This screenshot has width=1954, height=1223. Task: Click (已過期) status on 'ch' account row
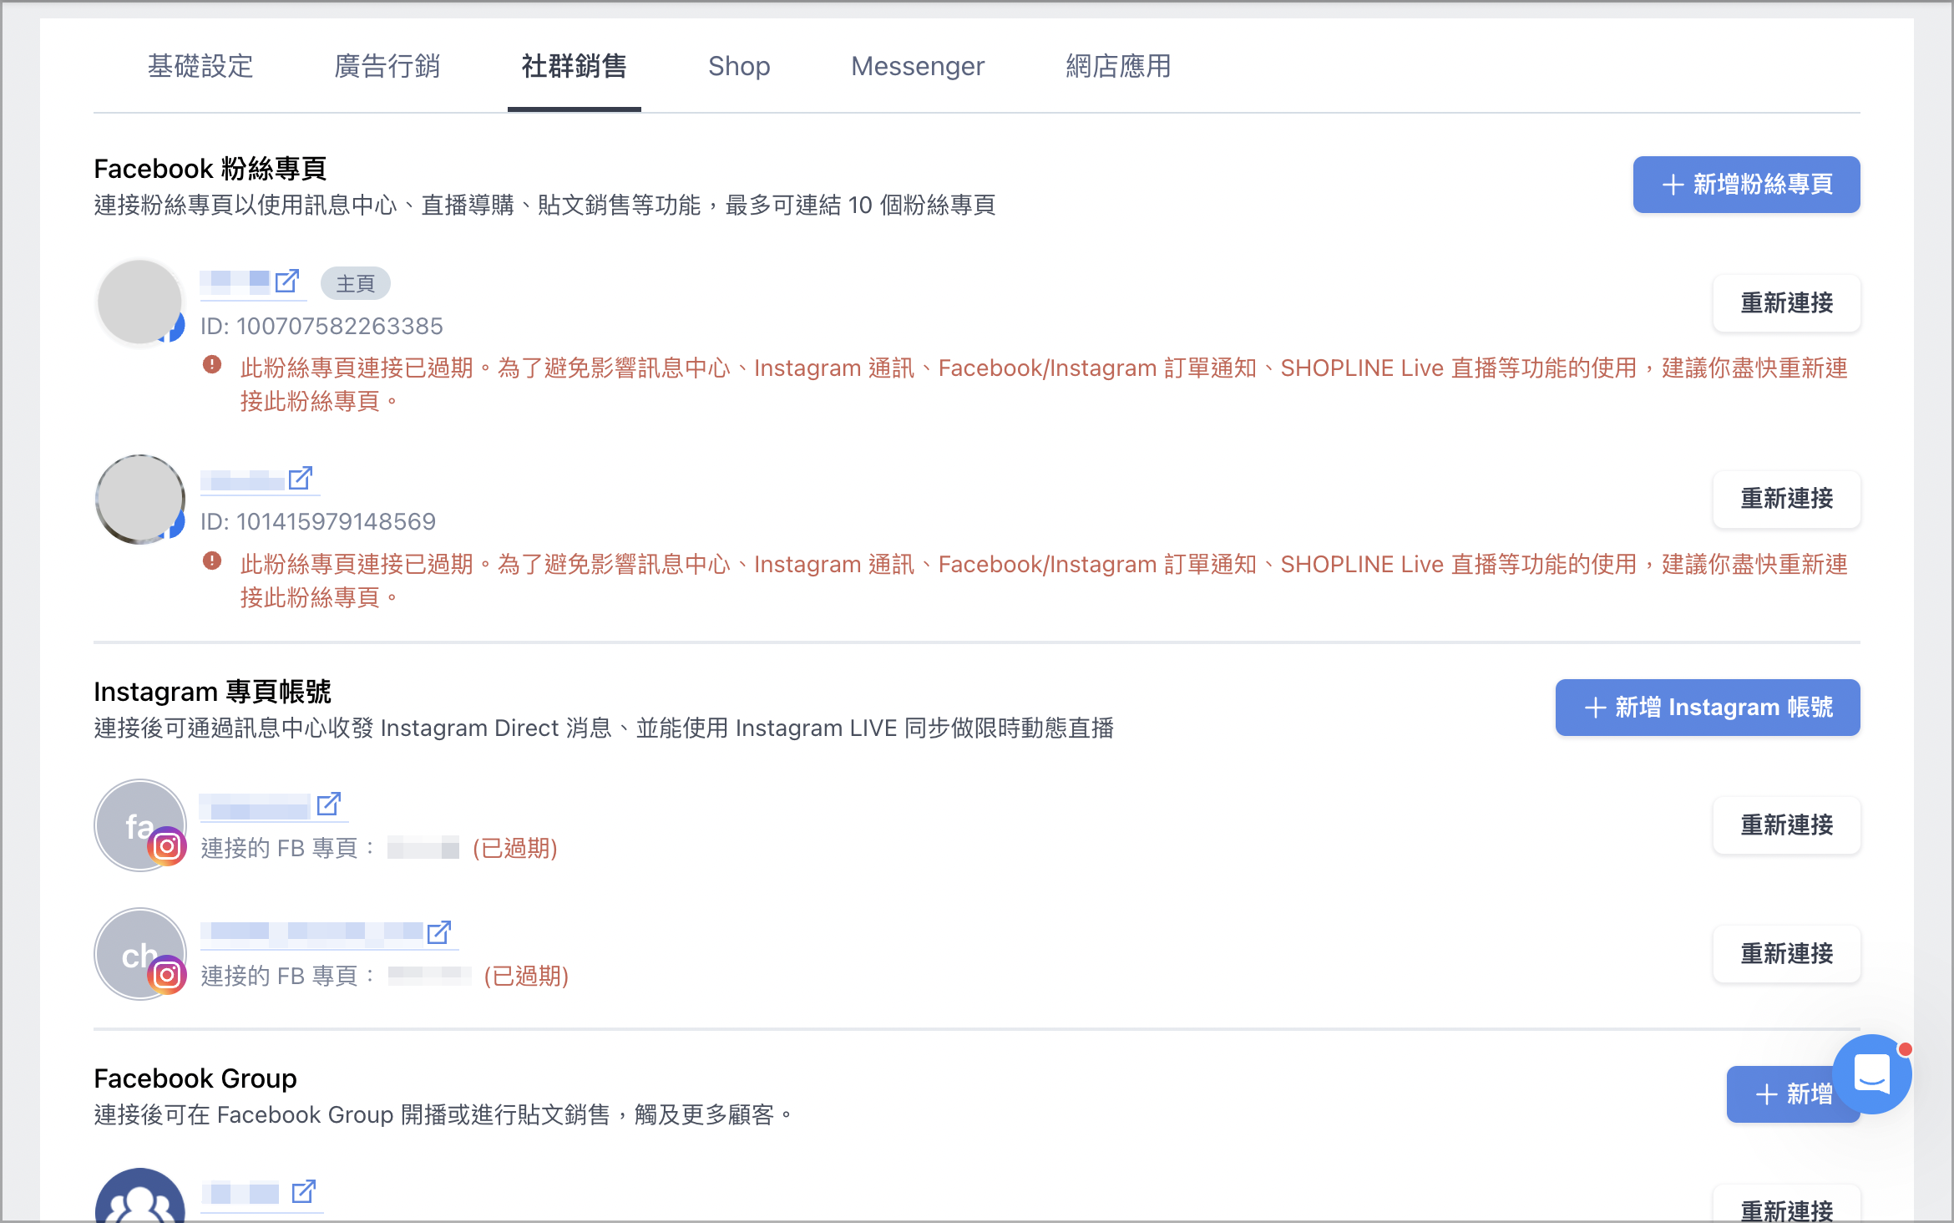[526, 977]
